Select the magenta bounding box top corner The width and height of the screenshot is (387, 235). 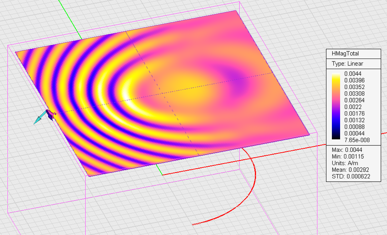[x=239, y=2]
